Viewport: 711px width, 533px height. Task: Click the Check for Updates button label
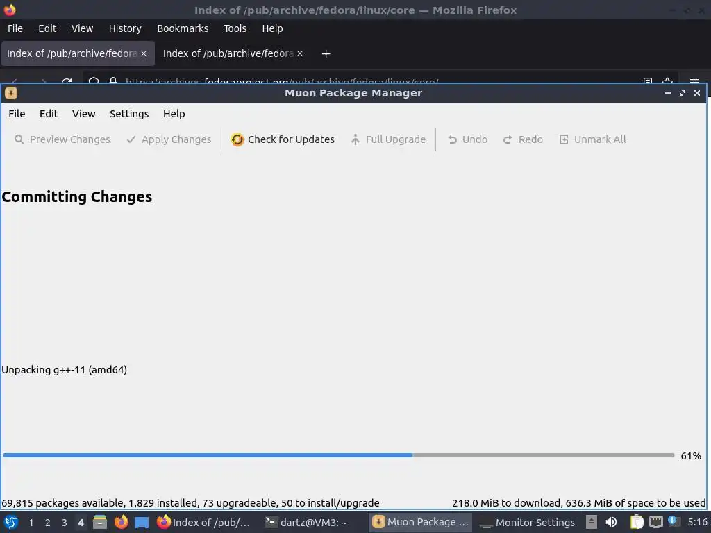pyautogui.click(x=291, y=139)
